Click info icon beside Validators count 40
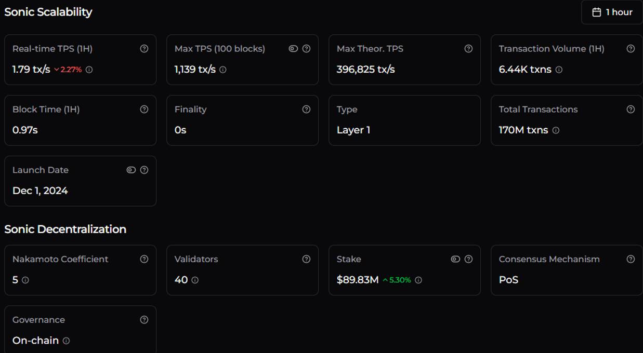The image size is (643, 353). [x=195, y=280]
